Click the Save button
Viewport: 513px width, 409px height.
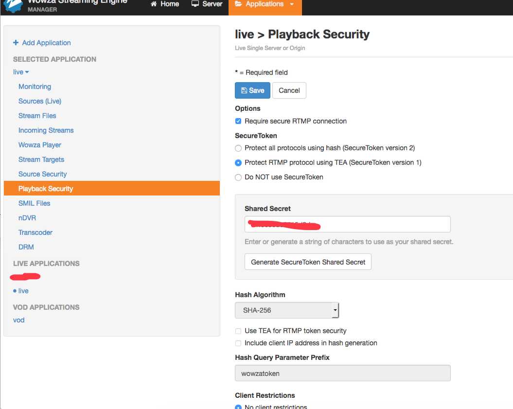[x=252, y=90]
